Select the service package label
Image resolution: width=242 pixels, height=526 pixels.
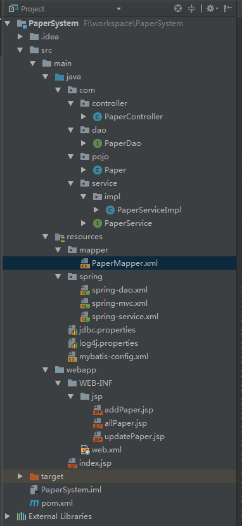(x=105, y=183)
